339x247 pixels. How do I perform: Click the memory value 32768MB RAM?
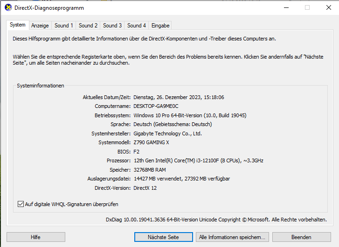point(150,170)
